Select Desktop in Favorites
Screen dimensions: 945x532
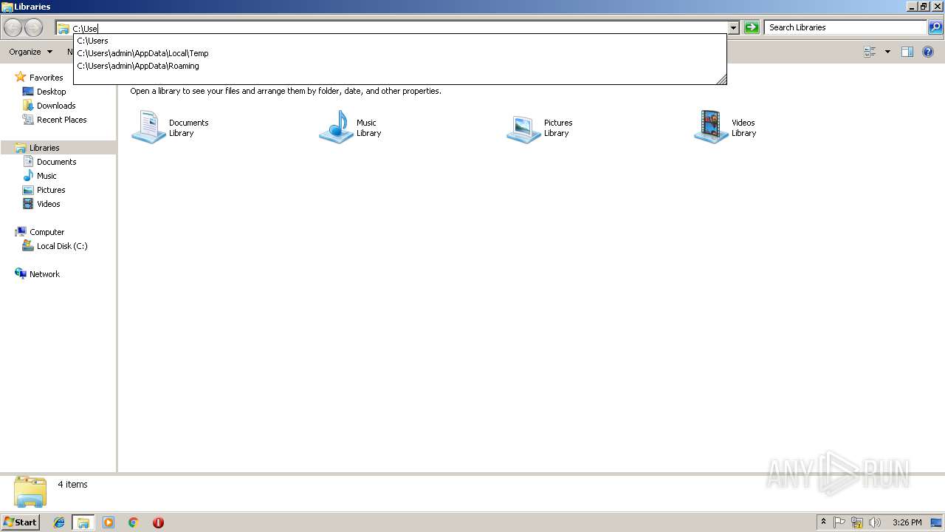point(51,92)
